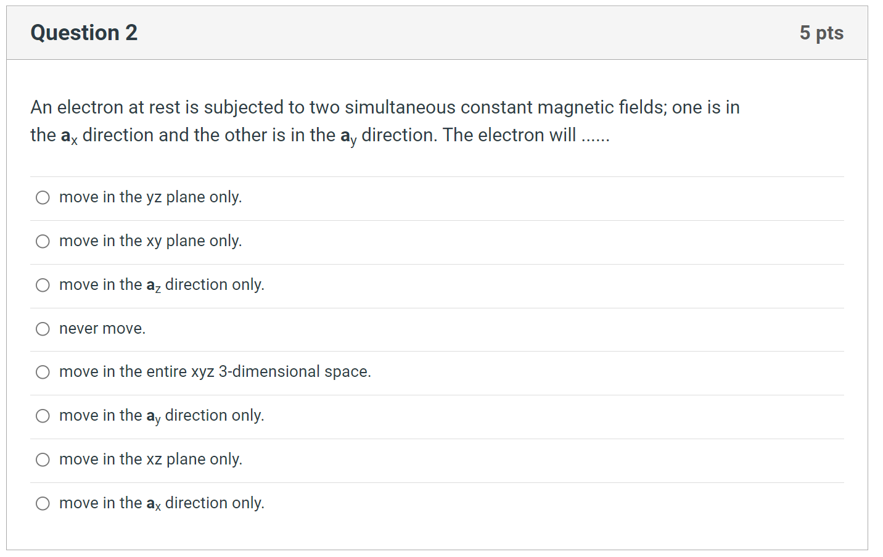This screenshot has height=557, width=883.
Task: Mark the entire xyz 3-dimensional space radio button
Action: click(x=43, y=372)
